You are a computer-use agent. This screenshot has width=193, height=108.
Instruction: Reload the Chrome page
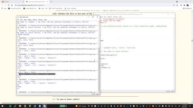point(9,5)
